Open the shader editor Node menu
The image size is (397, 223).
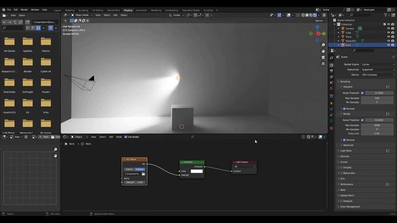118,137
